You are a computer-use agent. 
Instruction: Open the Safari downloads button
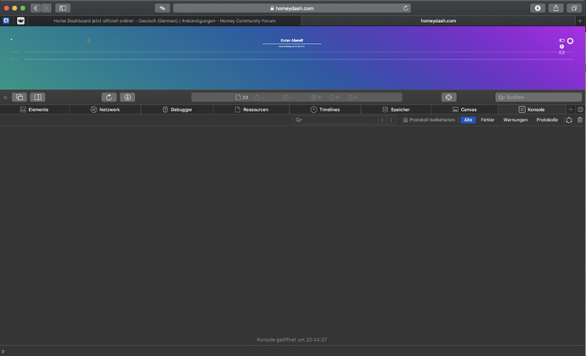click(538, 8)
